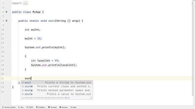Run main method from gutter arrow
Image resolution: width=195 pixels, height=109 pixels.
(x=7, y=21)
